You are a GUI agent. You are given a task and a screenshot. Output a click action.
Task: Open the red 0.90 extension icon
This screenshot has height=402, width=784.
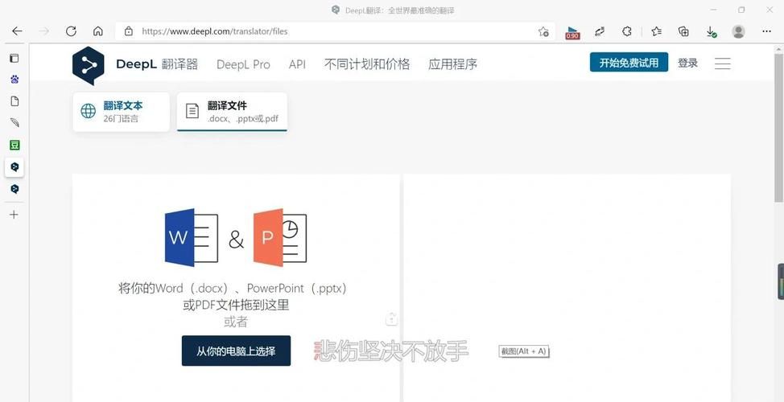(x=572, y=33)
